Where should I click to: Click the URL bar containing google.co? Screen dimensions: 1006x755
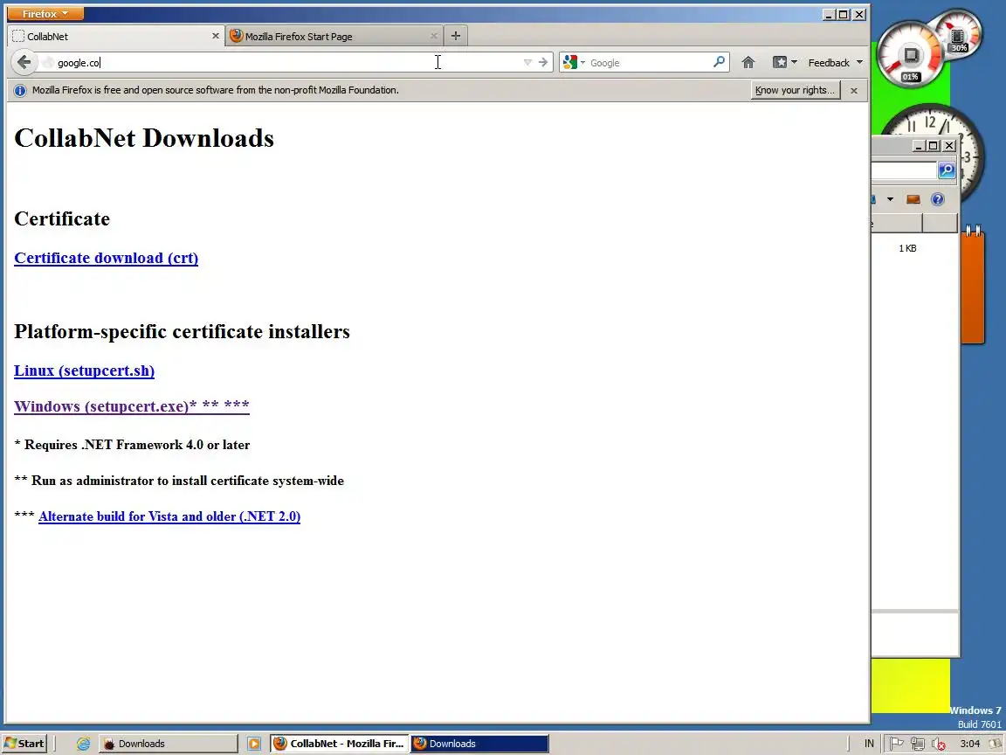click(282, 62)
